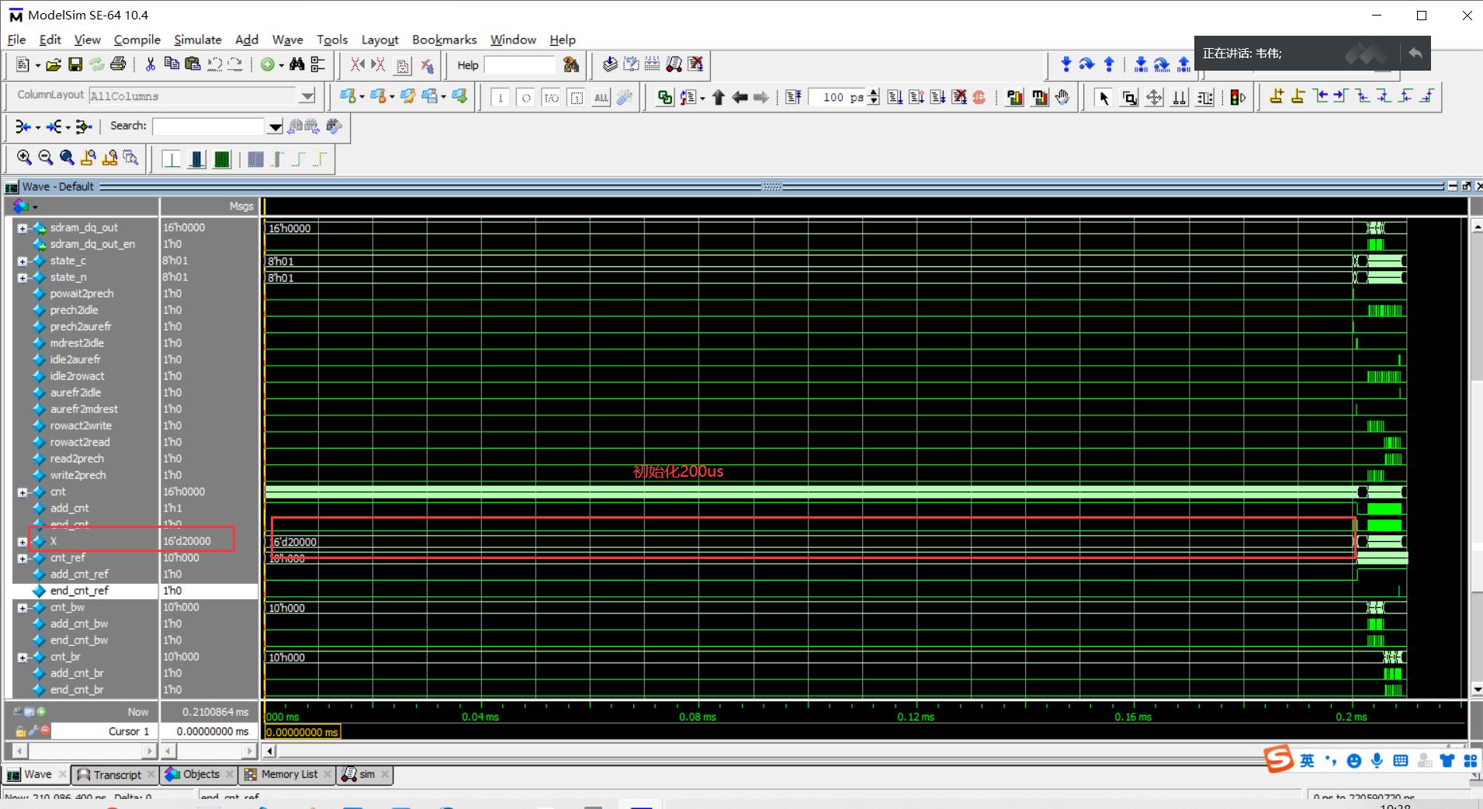
Task: Expand the cnt signal tree item
Action: (x=23, y=491)
